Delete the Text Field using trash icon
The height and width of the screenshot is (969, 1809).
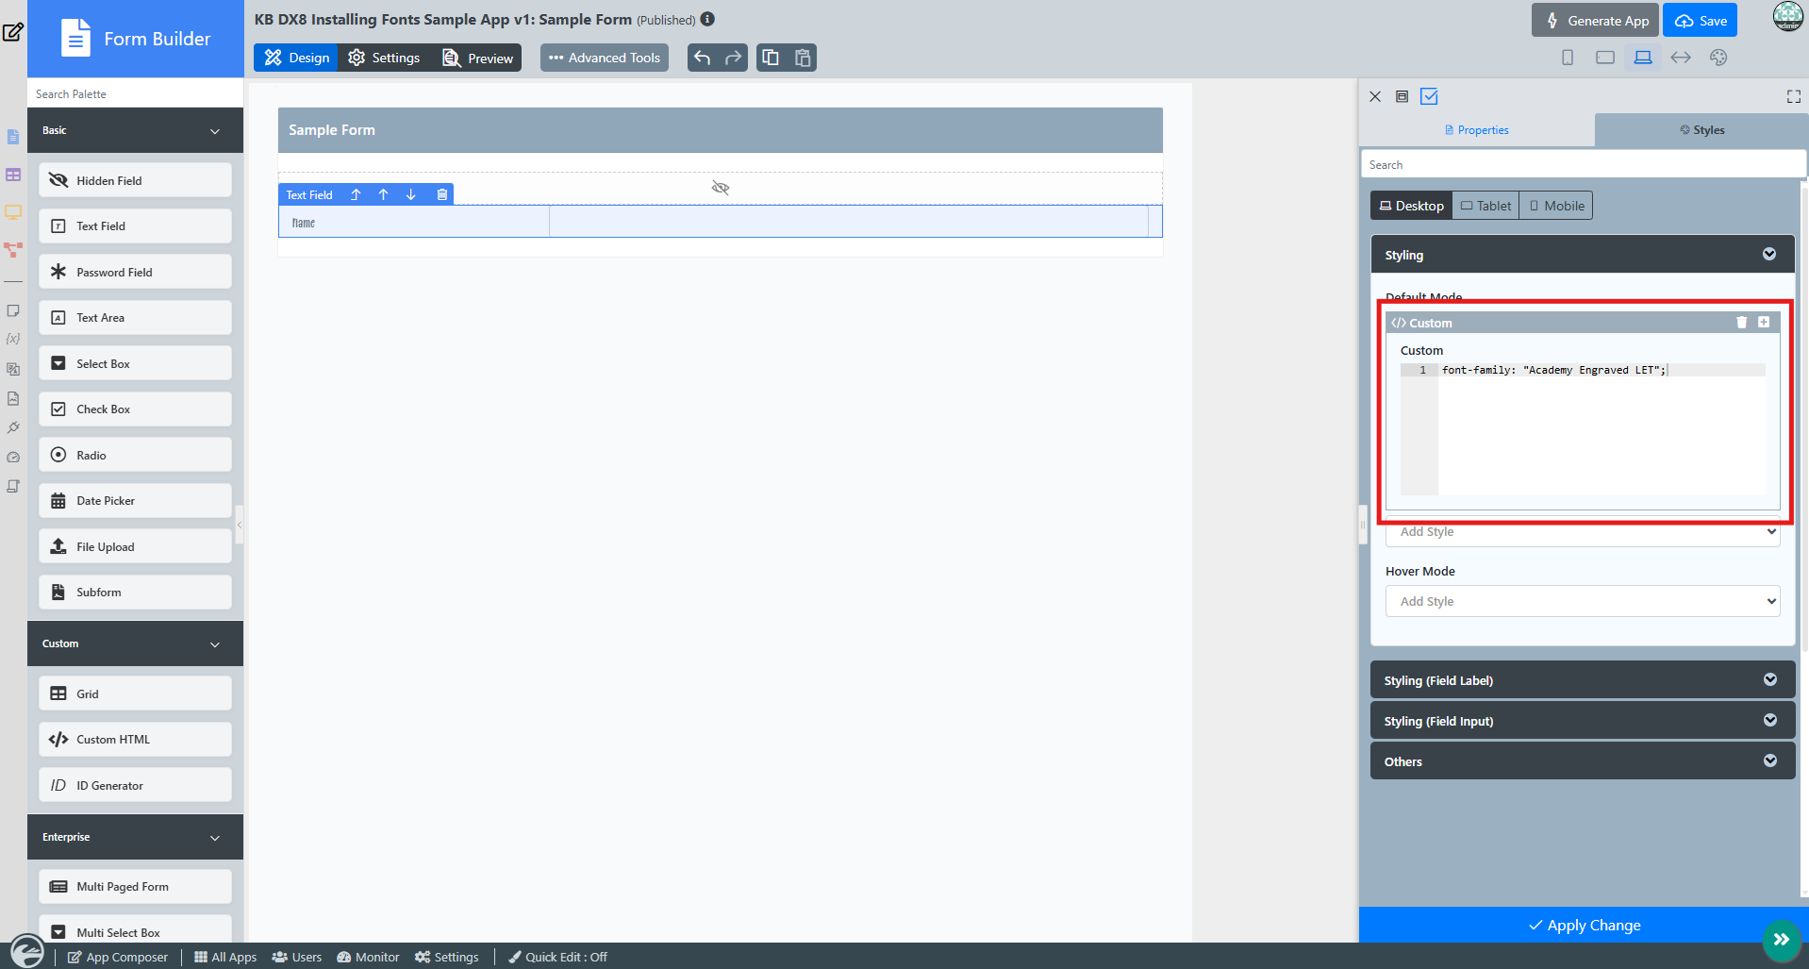[x=442, y=194]
